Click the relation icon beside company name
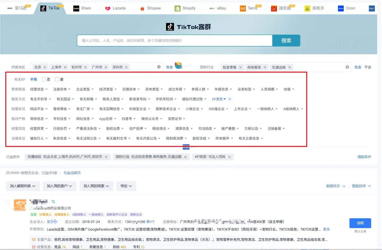 click(53, 201)
